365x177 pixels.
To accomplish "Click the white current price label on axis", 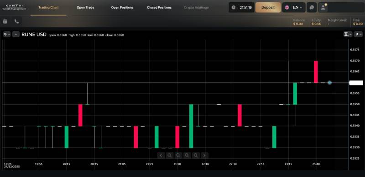I will (x=356, y=83).
